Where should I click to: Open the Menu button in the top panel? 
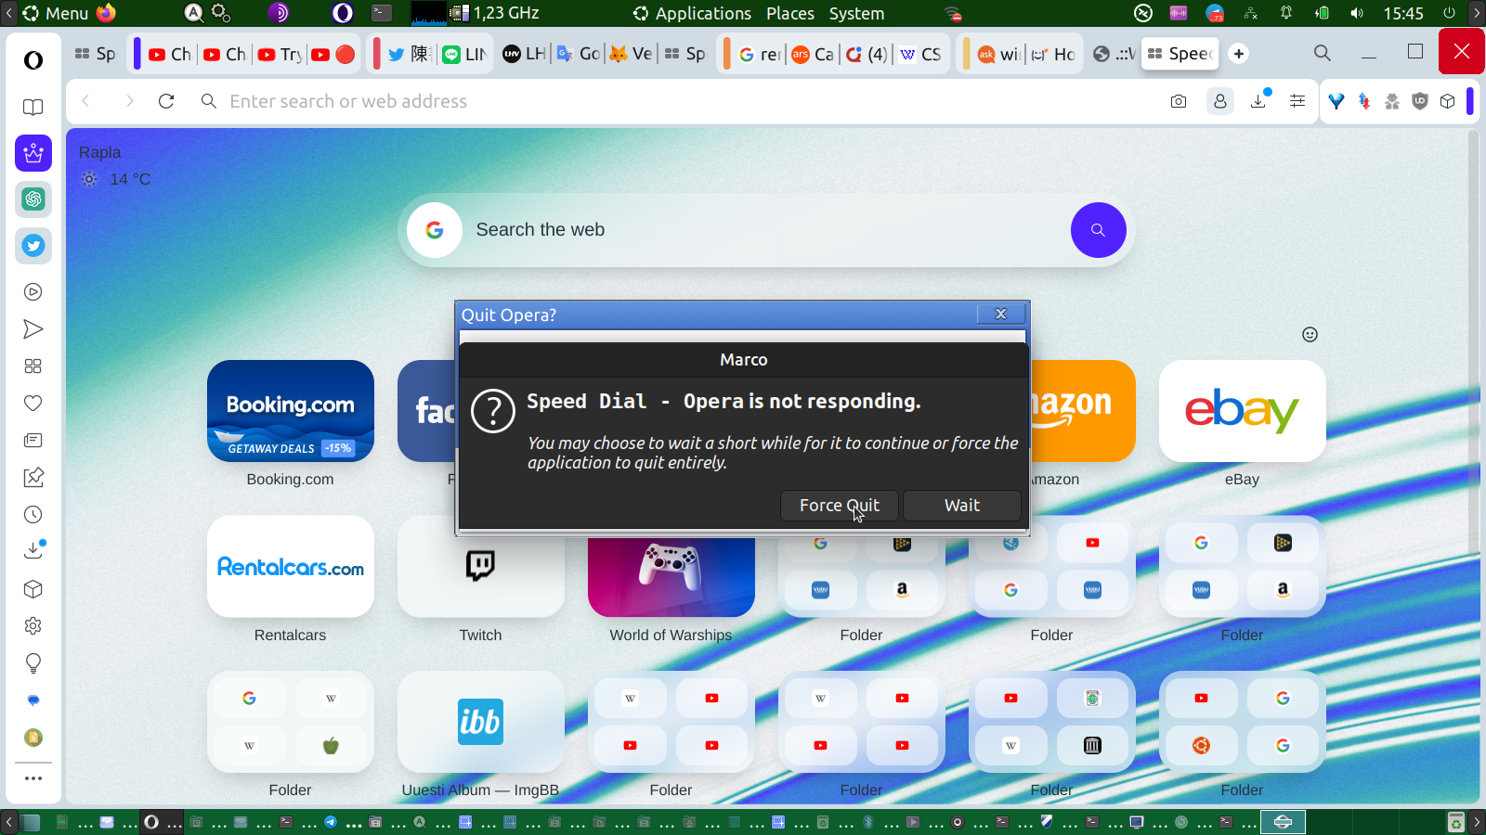[x=56, y=13]
